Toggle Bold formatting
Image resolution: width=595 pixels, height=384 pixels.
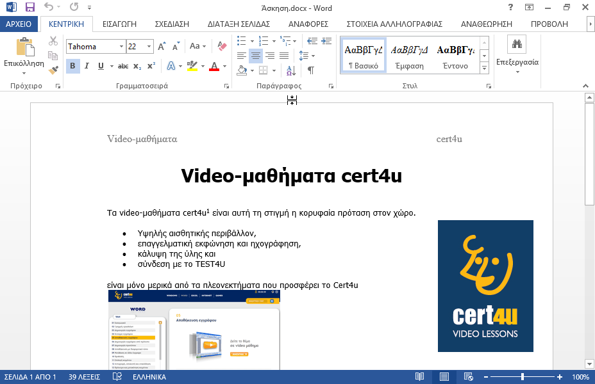[x=73, y=66]
